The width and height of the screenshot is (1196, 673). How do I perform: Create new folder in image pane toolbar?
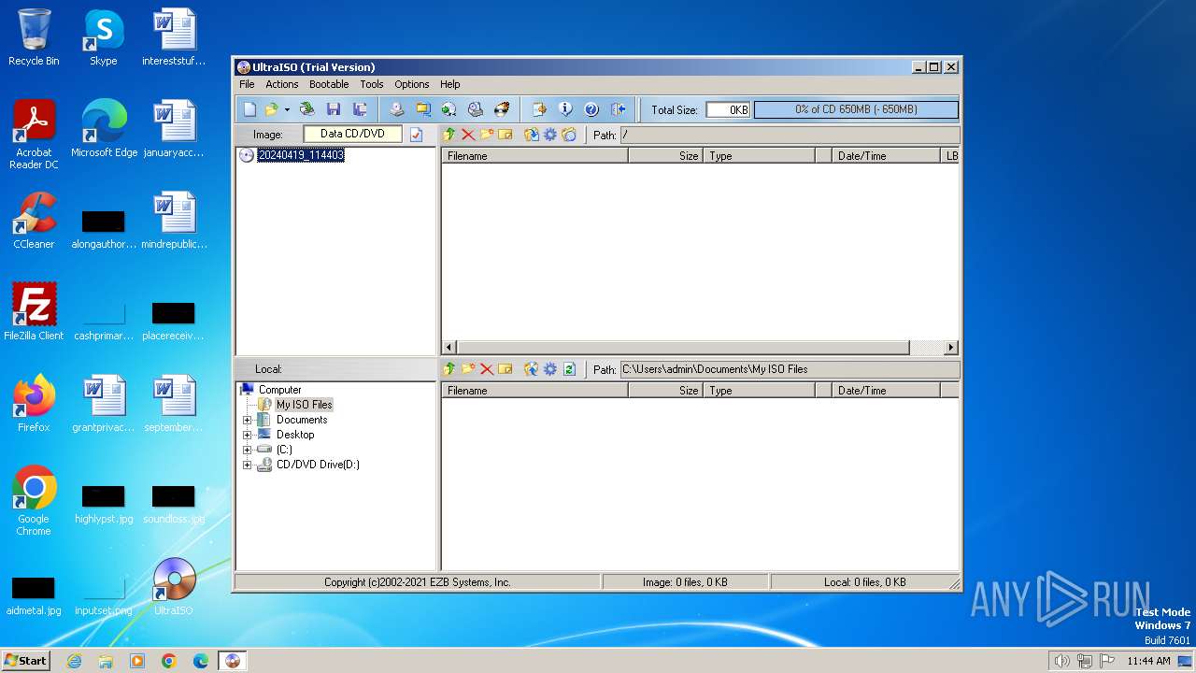tap(486, 135)
